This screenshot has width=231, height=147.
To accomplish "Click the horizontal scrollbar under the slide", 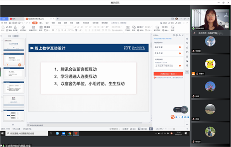I will click(86, 123).
